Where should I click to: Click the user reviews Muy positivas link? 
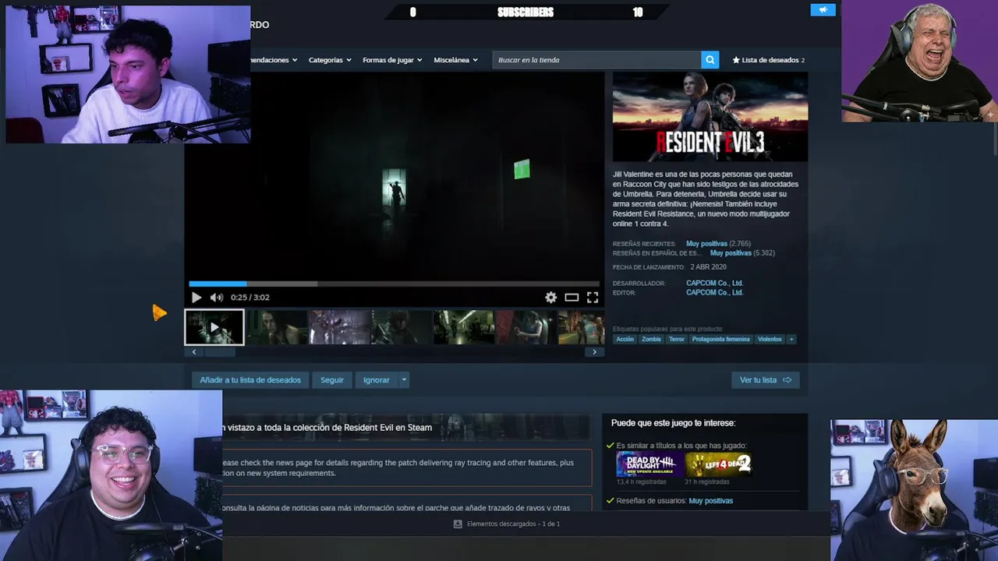(711, 501)
